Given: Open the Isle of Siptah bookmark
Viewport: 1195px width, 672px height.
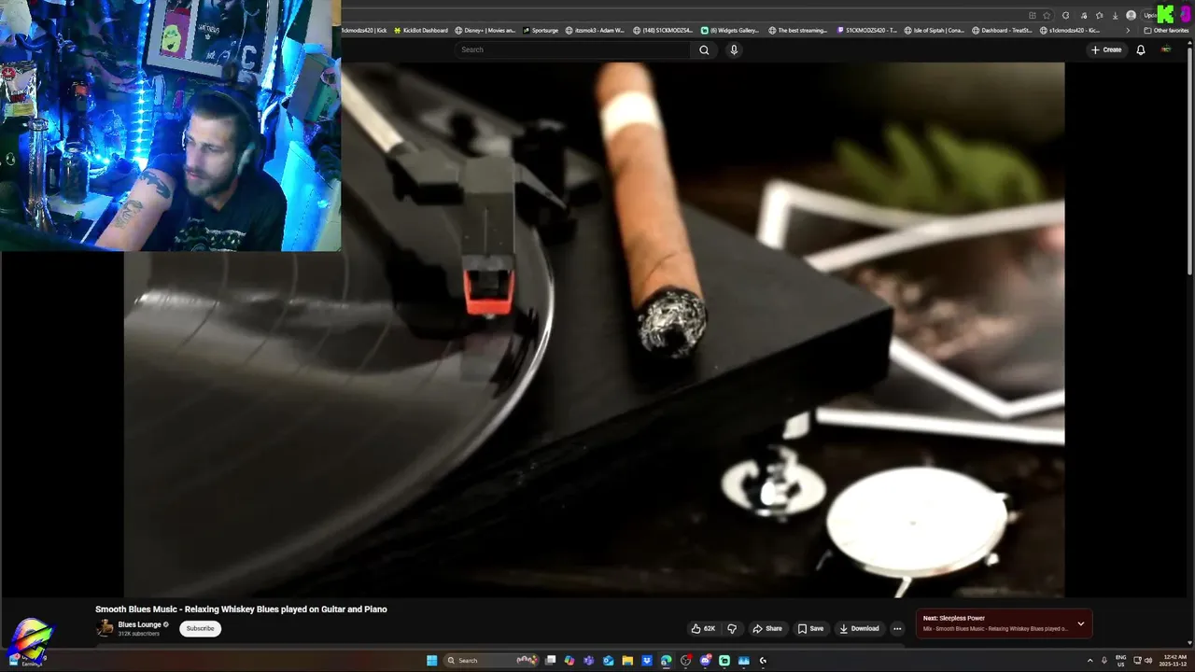Looking at the screenshot, I should (x=935, y=30).
